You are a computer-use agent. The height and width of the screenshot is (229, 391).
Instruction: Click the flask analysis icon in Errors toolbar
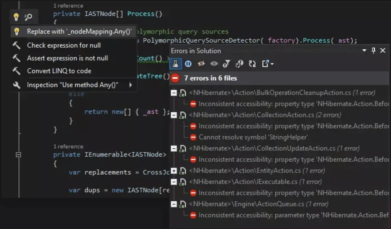175,64
